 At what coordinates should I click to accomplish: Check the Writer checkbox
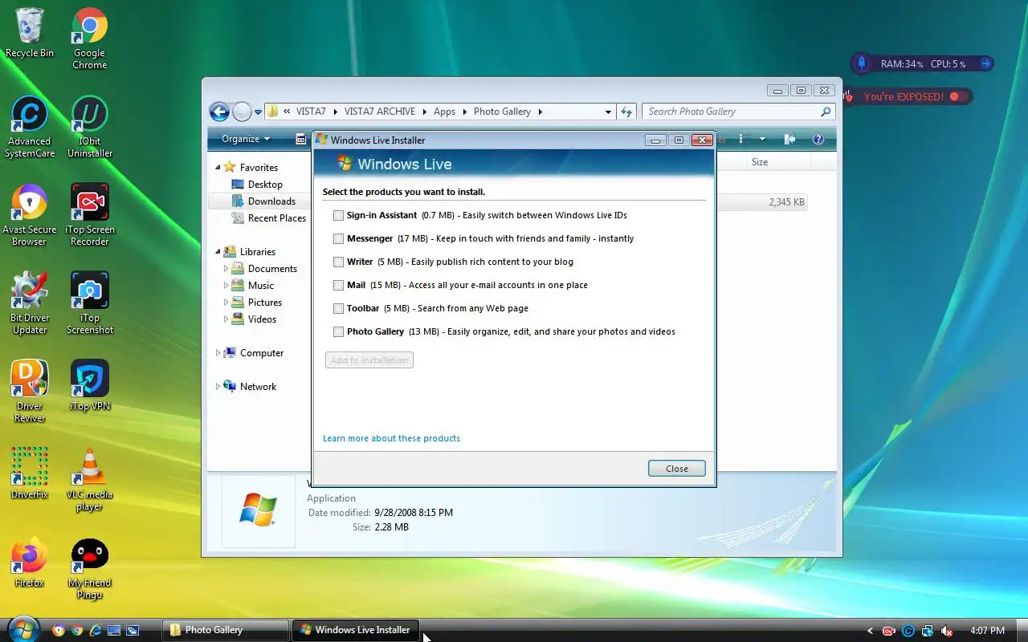[x=338, y=262]
